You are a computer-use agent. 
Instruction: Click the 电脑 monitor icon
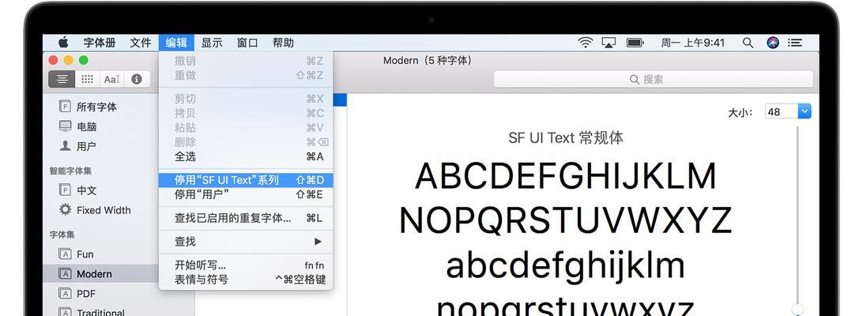click(65, 126)
